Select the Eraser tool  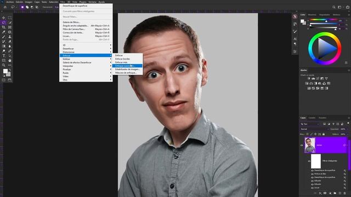pyautogui.click(x=10, y=42)
